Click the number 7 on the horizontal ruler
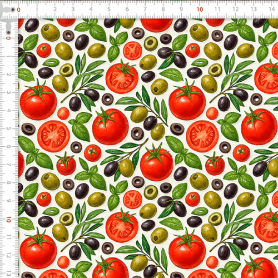The height and width of the screenshot is (278, 278). pyautogui.click(x=145, y=9)
